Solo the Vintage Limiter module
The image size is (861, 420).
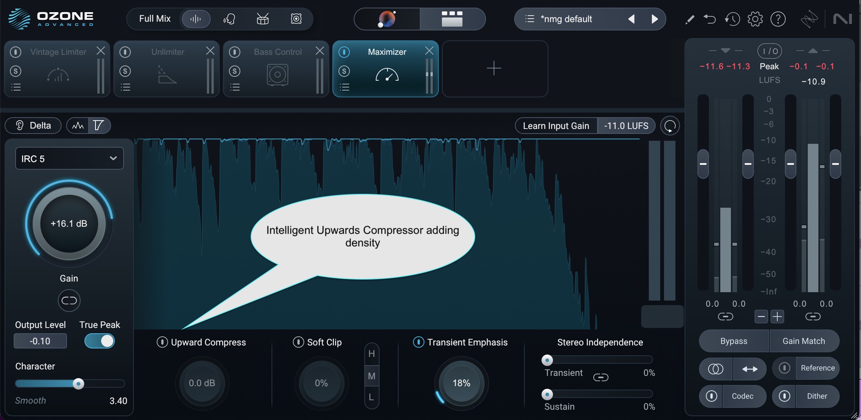click(x=16, y=71)
